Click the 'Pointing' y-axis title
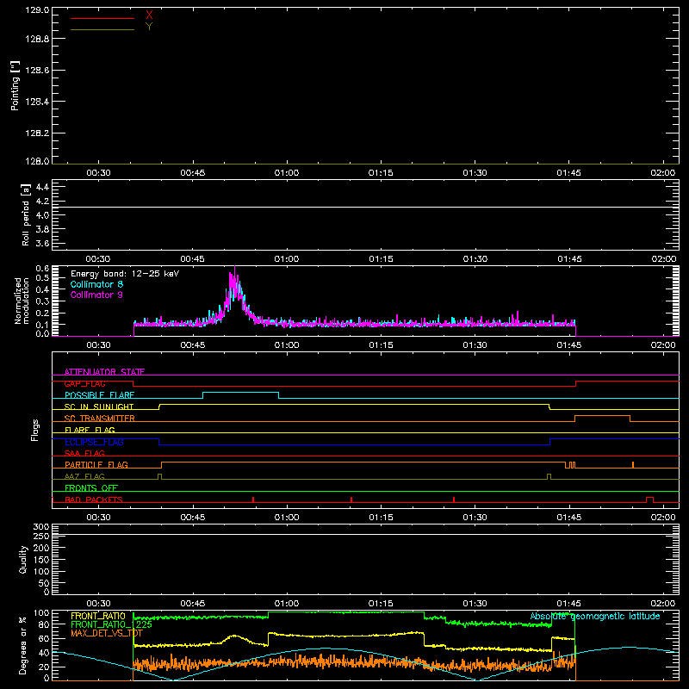The width and height of the screenshot is (689, 689). 15,86
